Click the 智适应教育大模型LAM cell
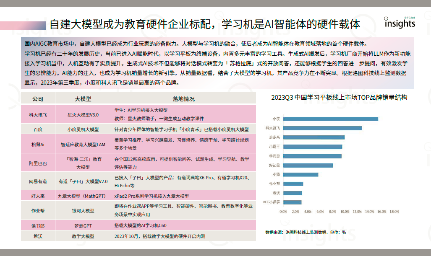The image size is (431, 256). 83,144
